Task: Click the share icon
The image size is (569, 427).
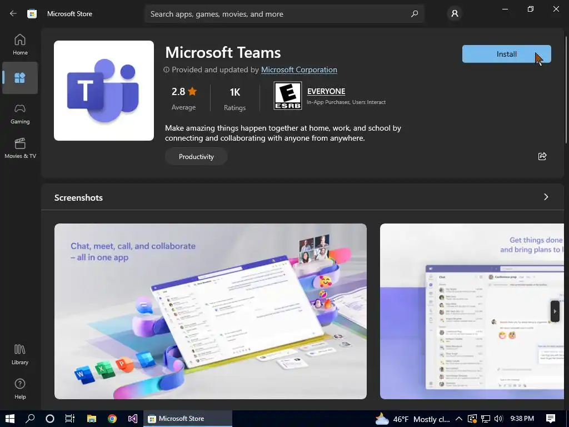Action: click(542, 156)
